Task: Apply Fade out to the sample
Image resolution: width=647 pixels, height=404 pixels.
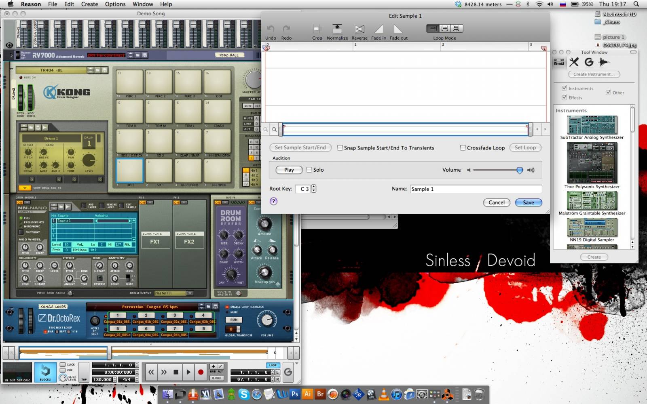Action: 398,29
